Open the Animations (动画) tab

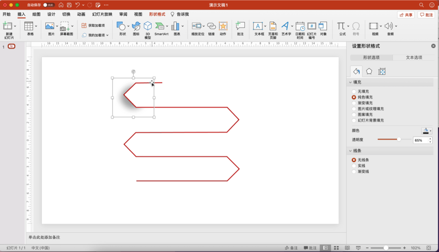pos(81,14)
